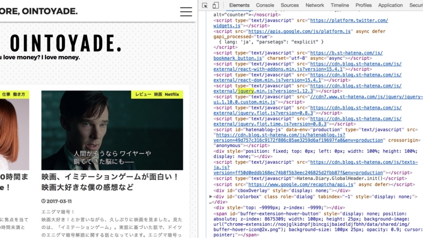Viewport: 423px width, 238px height.
Task: Select the Netflix category tag
Action: tap(172, 94)
